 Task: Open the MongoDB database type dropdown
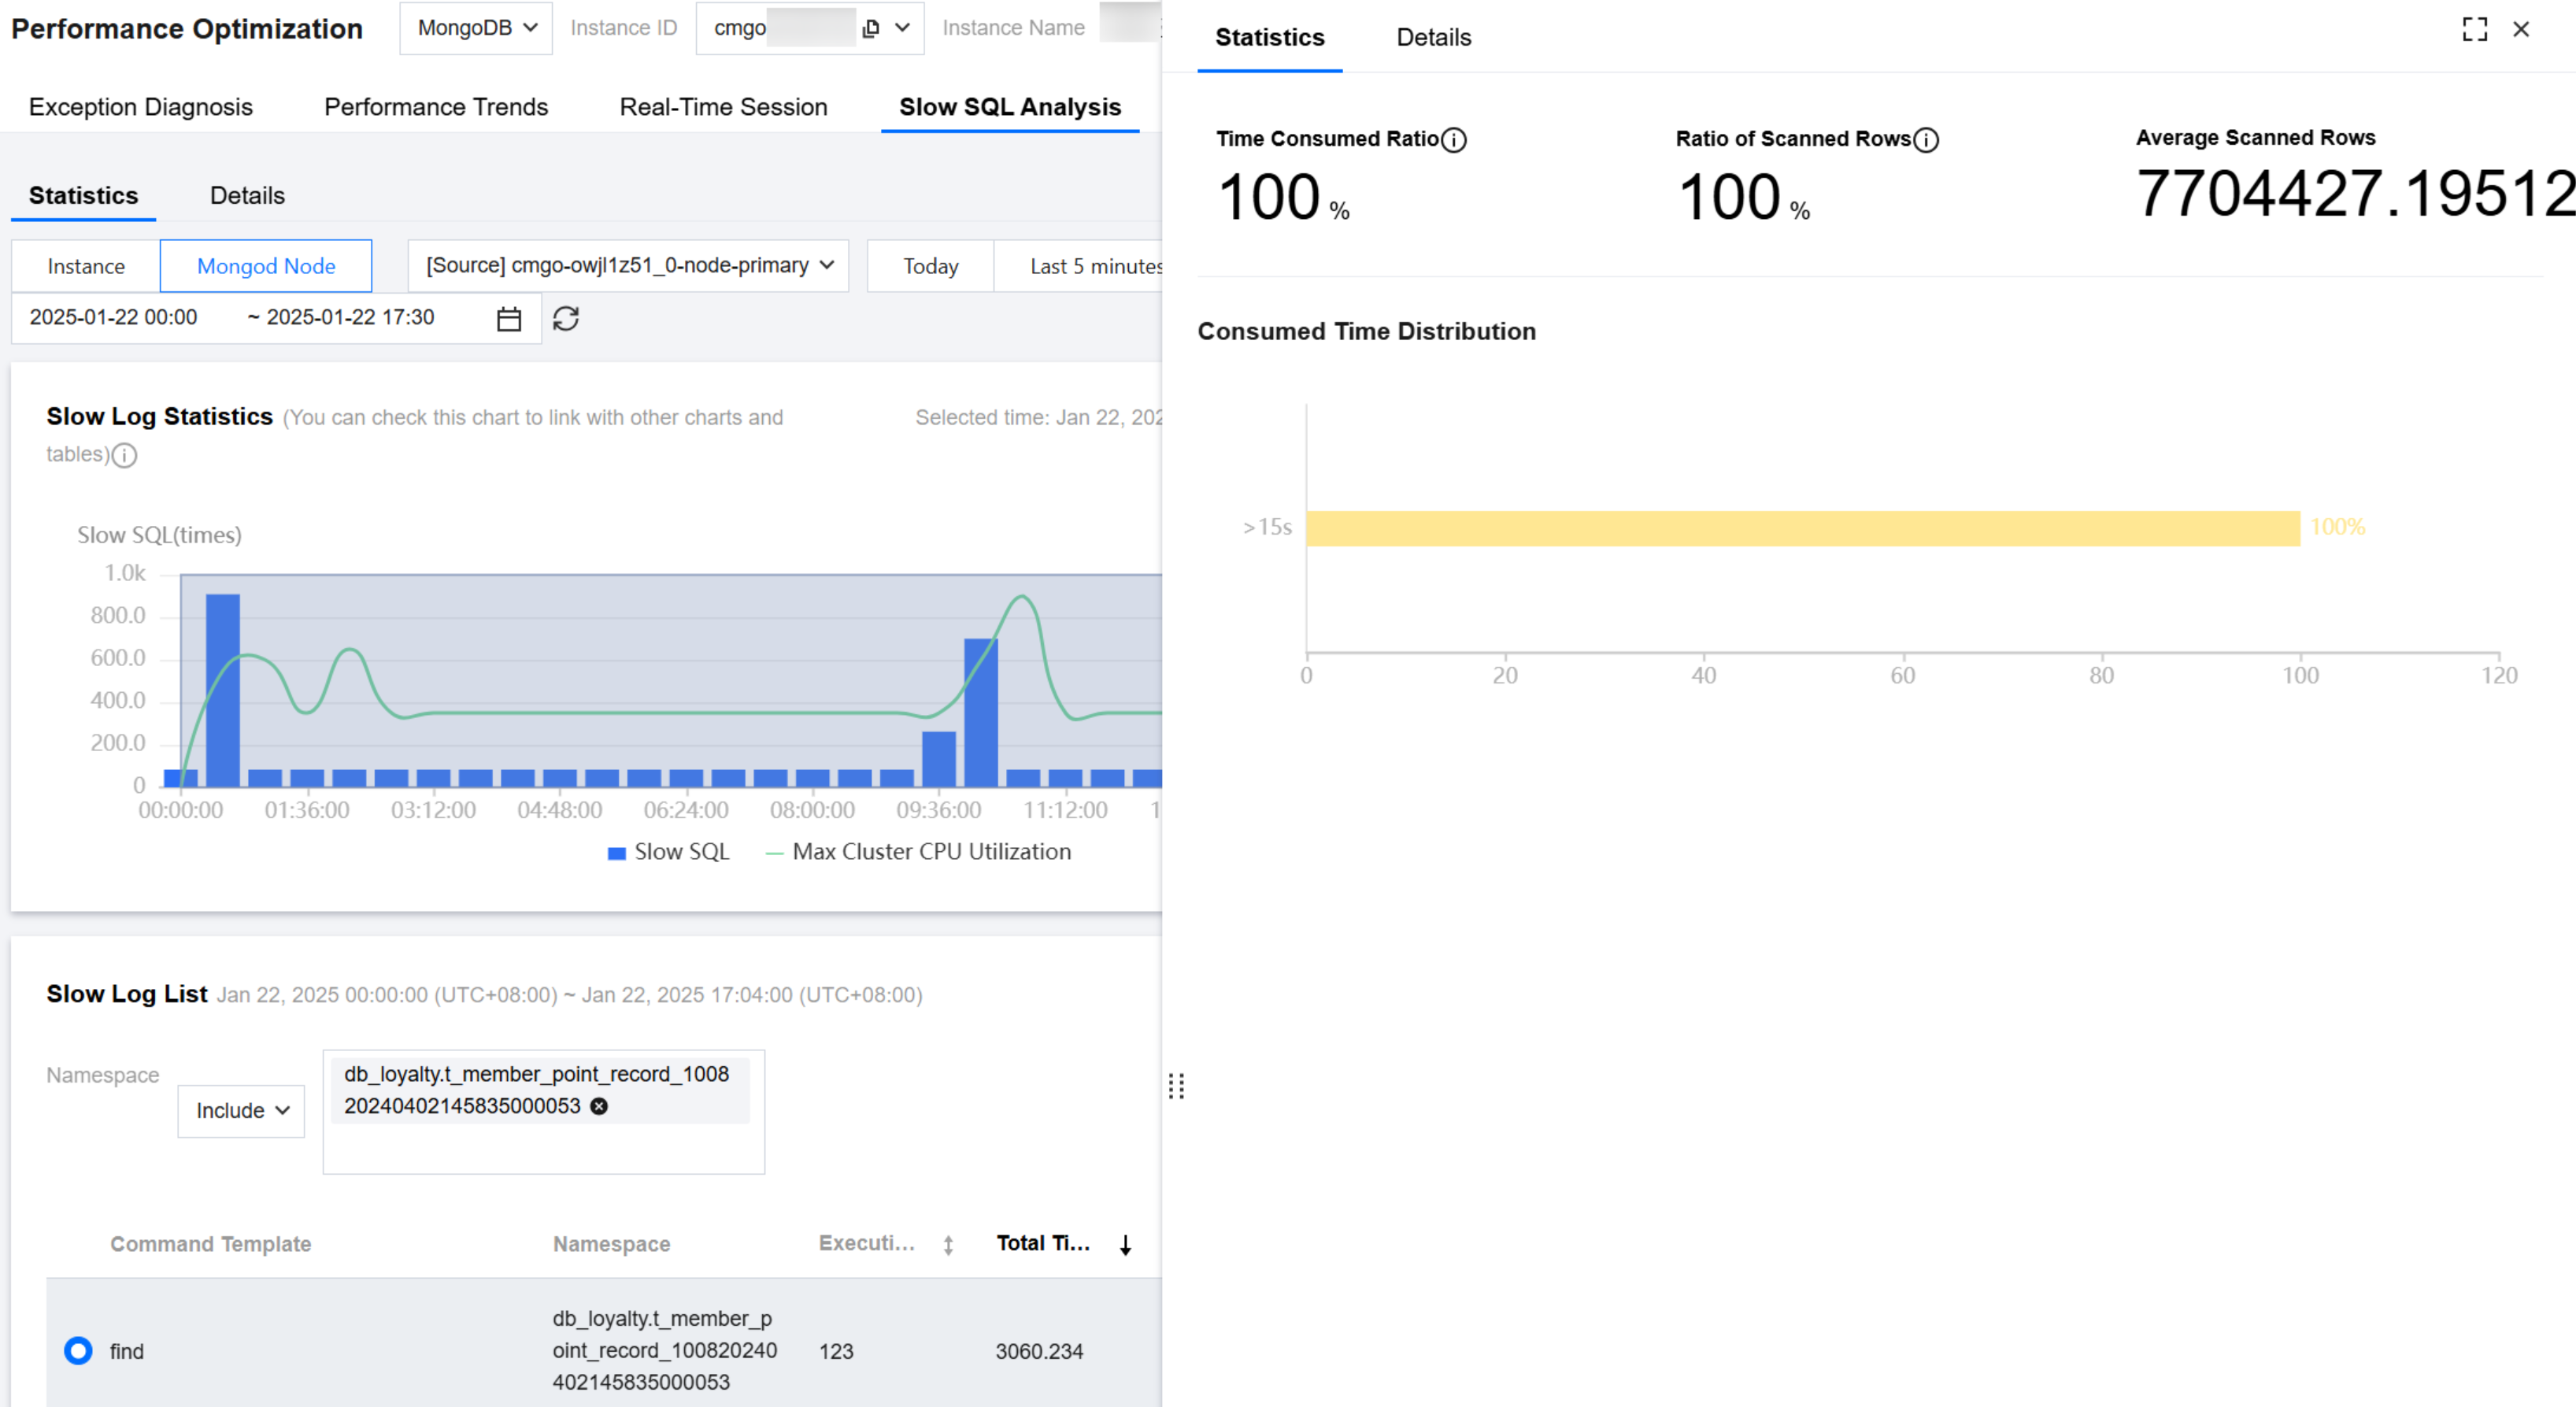click(476, 28)
